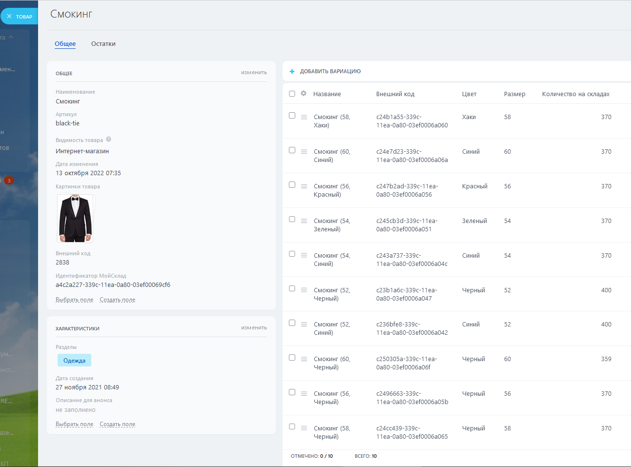Click drag handle for Смокинг (58, Черный)
631x467 pixels.
coord(304,428)
